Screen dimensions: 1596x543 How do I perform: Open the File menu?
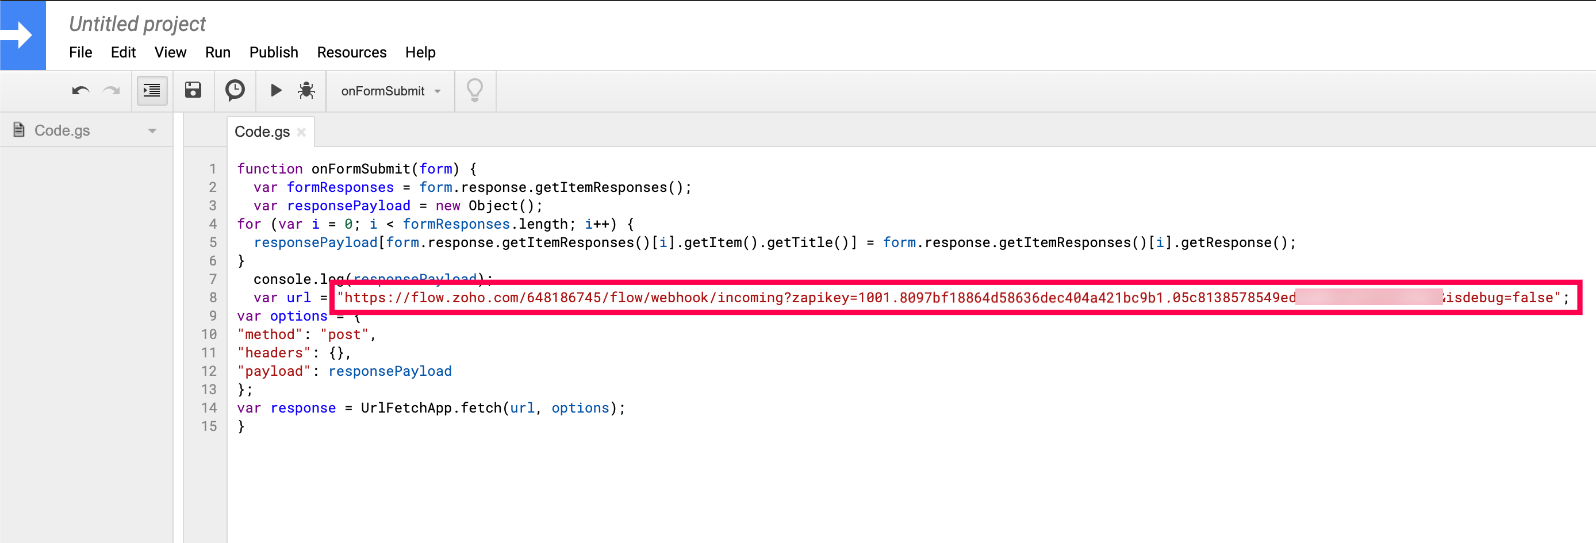80,53
